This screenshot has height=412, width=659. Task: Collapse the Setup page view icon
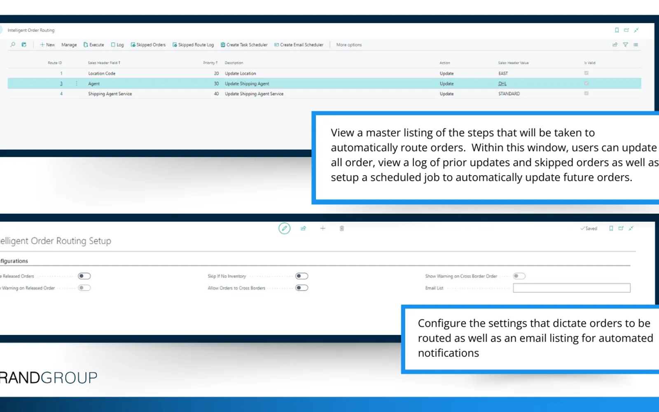631,228
